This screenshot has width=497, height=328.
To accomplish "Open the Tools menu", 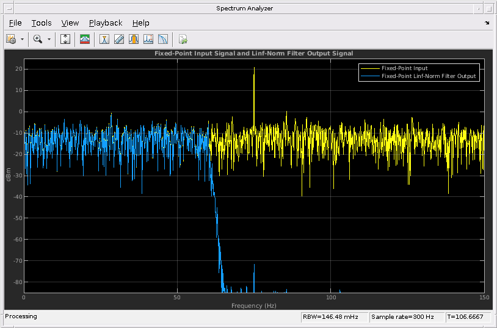I will point(42,23).
